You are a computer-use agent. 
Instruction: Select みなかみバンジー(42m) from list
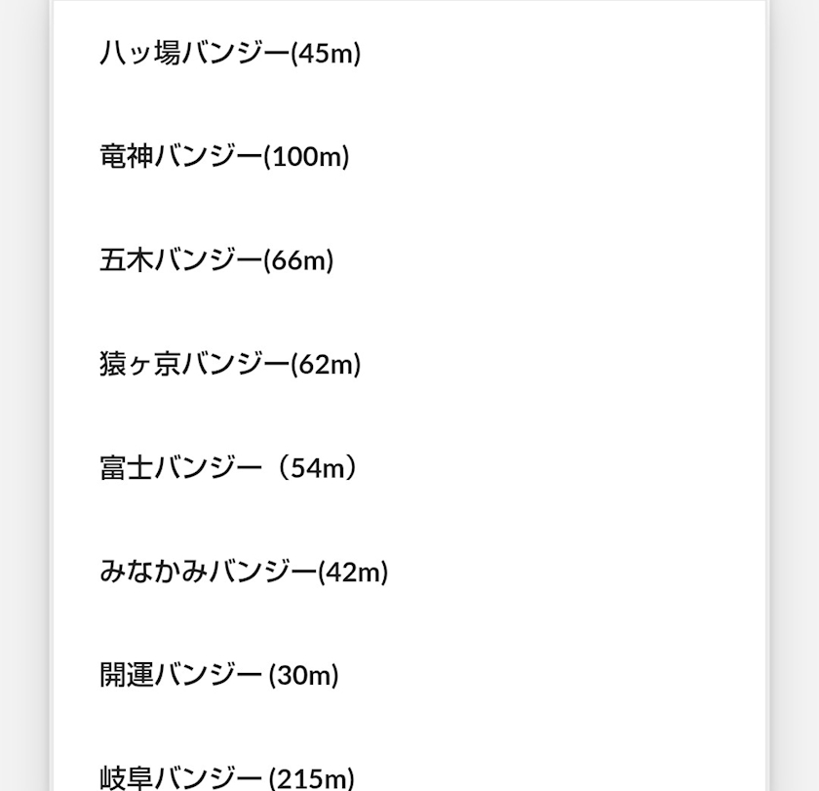coord(244,572)
